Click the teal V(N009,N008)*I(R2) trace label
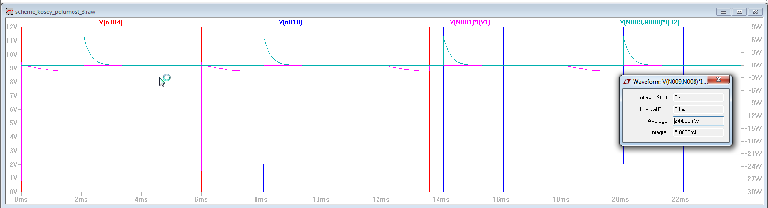 (x=649, y=22)
